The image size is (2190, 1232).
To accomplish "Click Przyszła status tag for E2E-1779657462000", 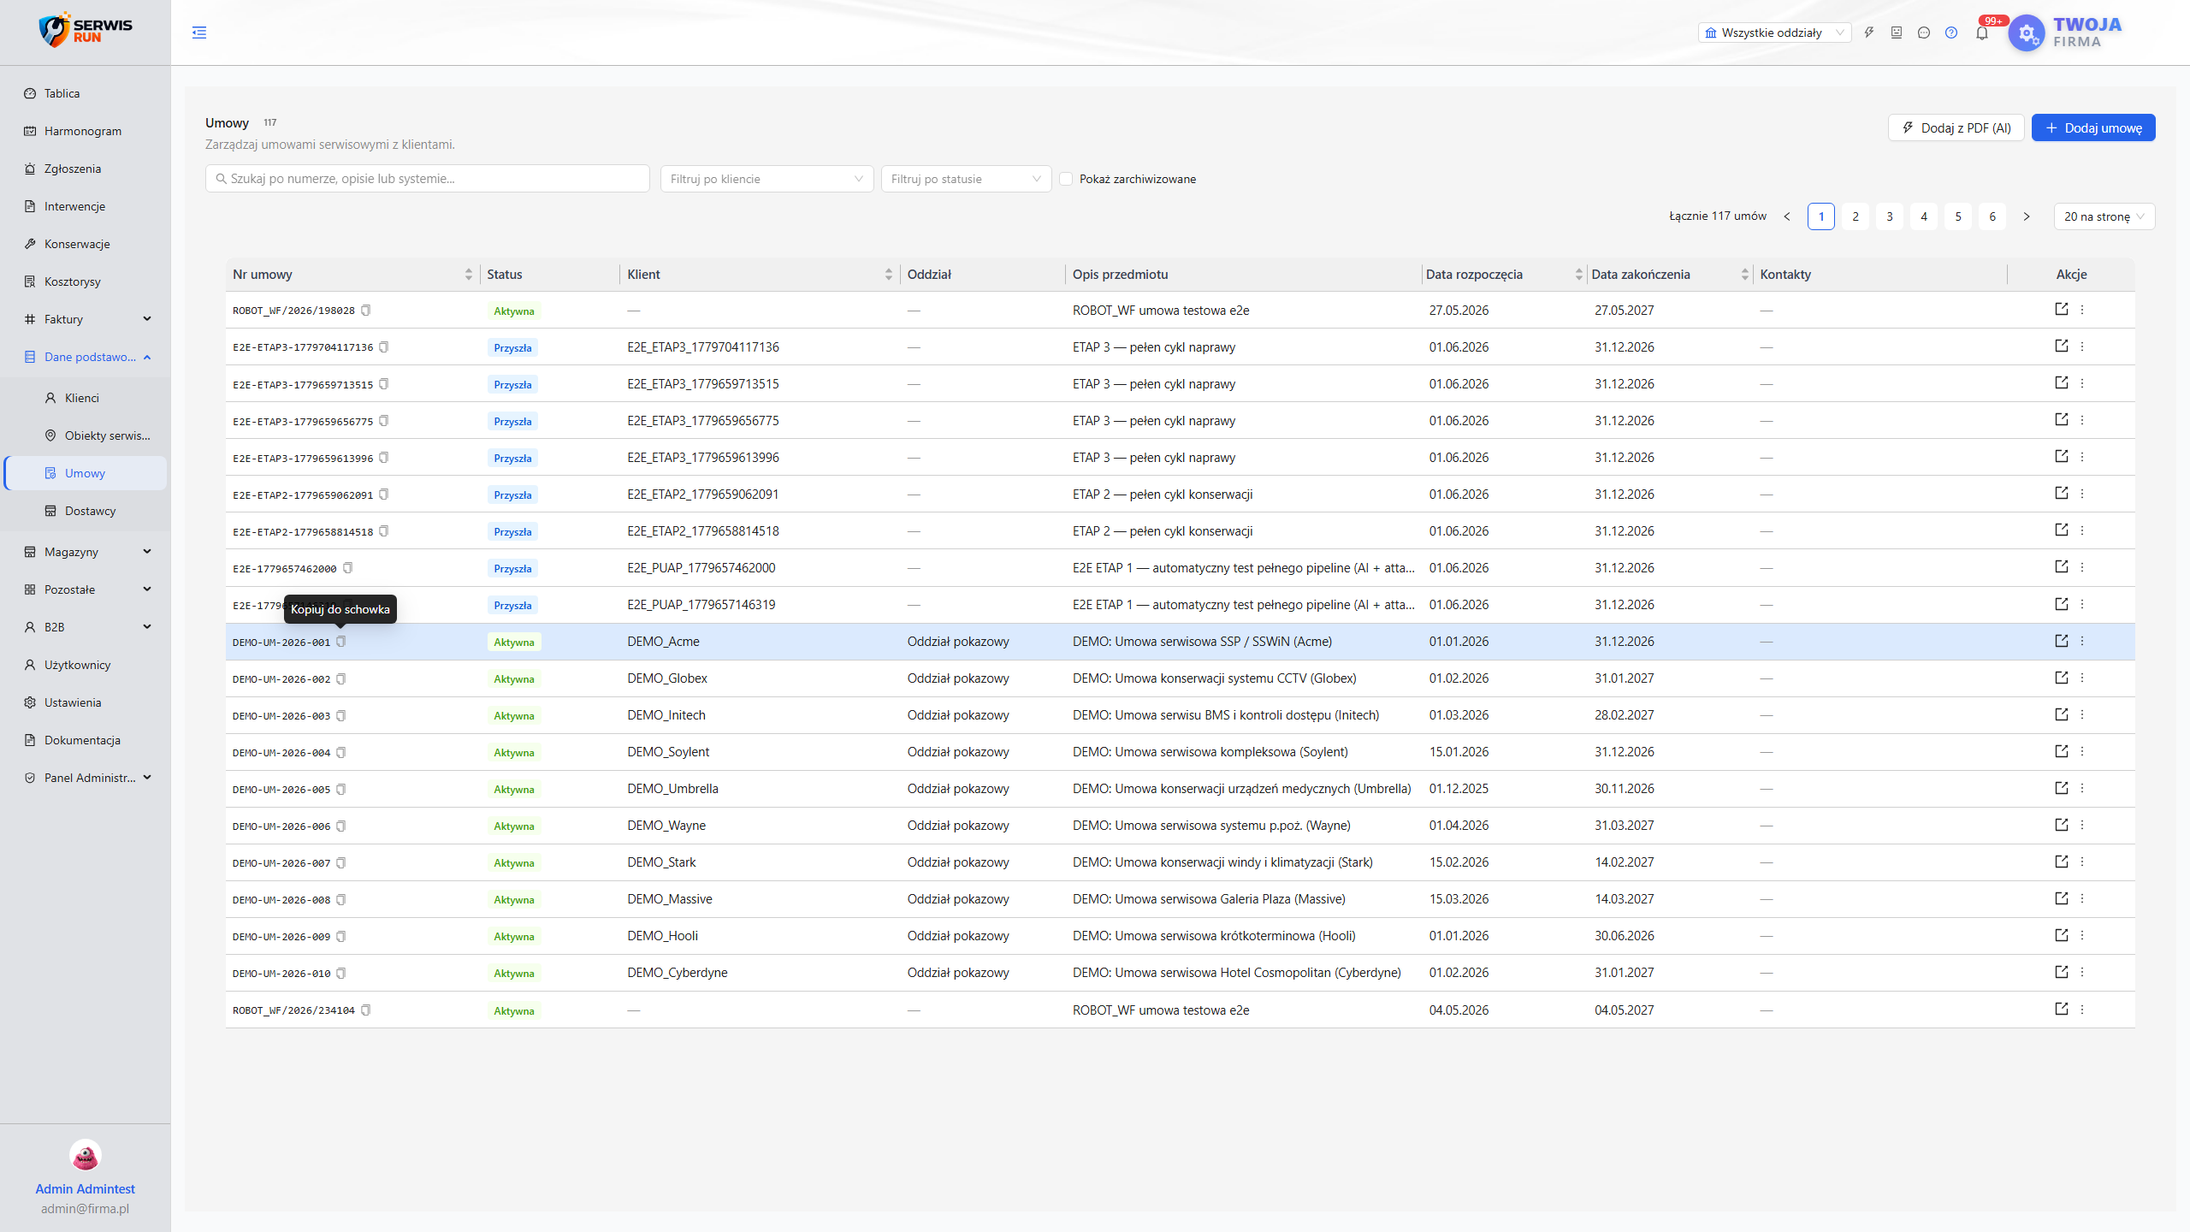I will (512, 569).
